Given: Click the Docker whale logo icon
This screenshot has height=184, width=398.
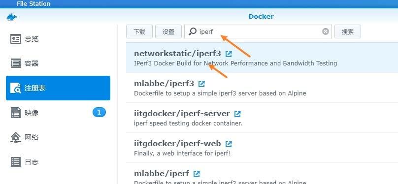Looking at the screenshot, I should coord(12,18).
